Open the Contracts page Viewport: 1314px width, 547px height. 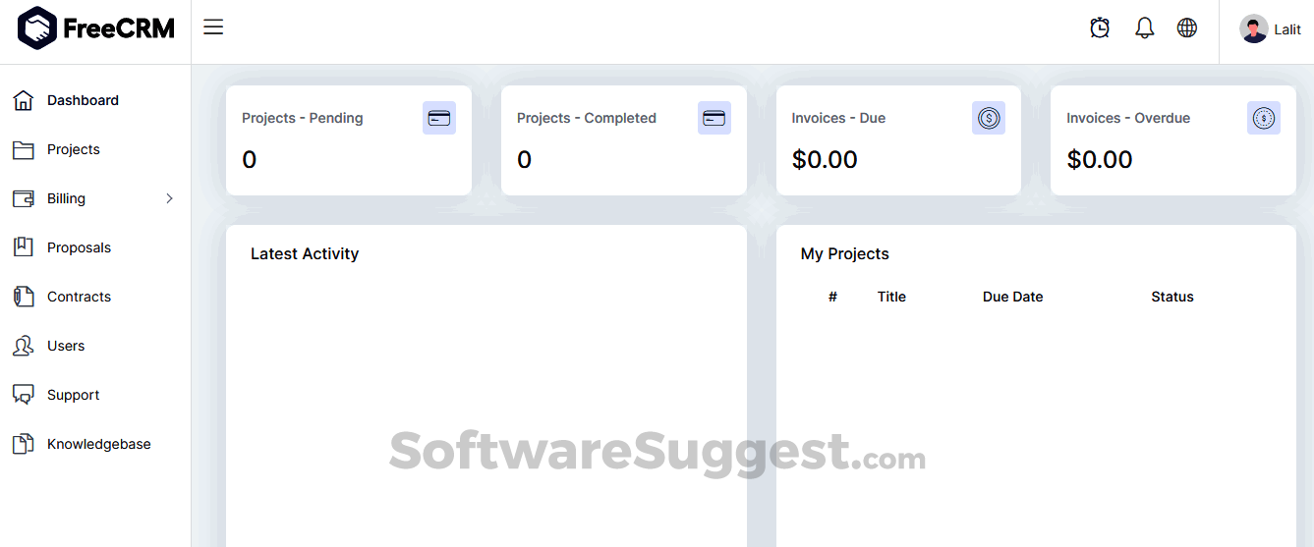[x=79, y=297]
